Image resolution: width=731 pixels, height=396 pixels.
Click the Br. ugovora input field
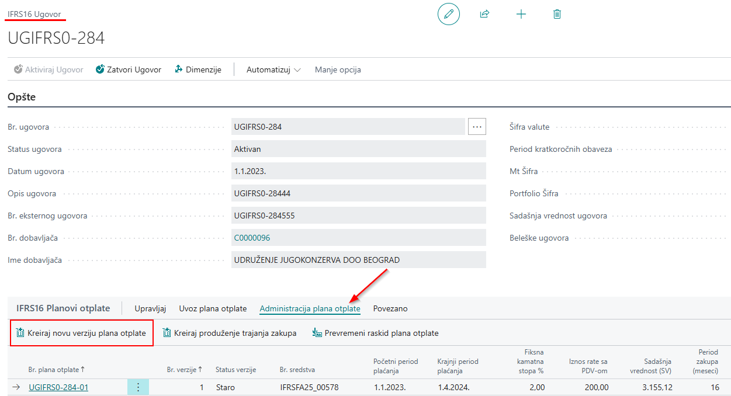pos(348,127)
